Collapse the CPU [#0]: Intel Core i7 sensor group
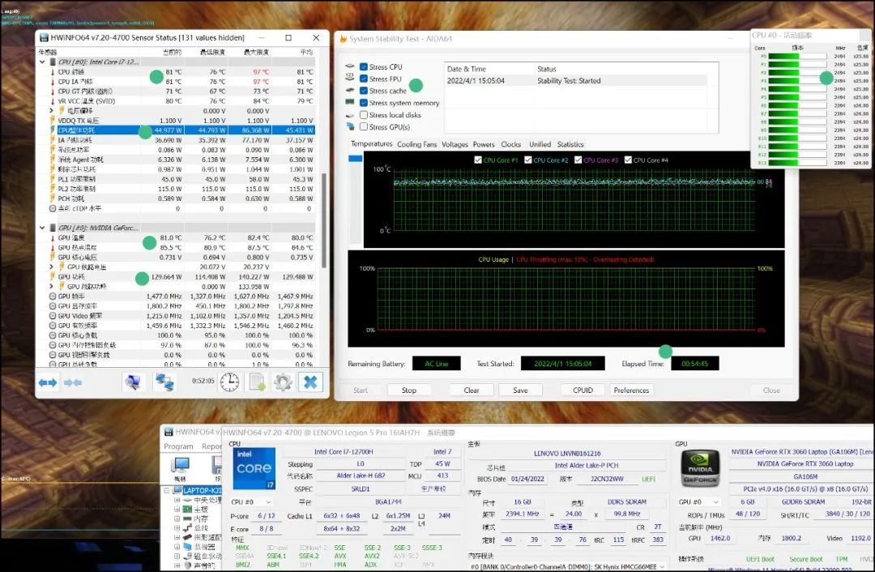875x572 pixels. (42, 62)
